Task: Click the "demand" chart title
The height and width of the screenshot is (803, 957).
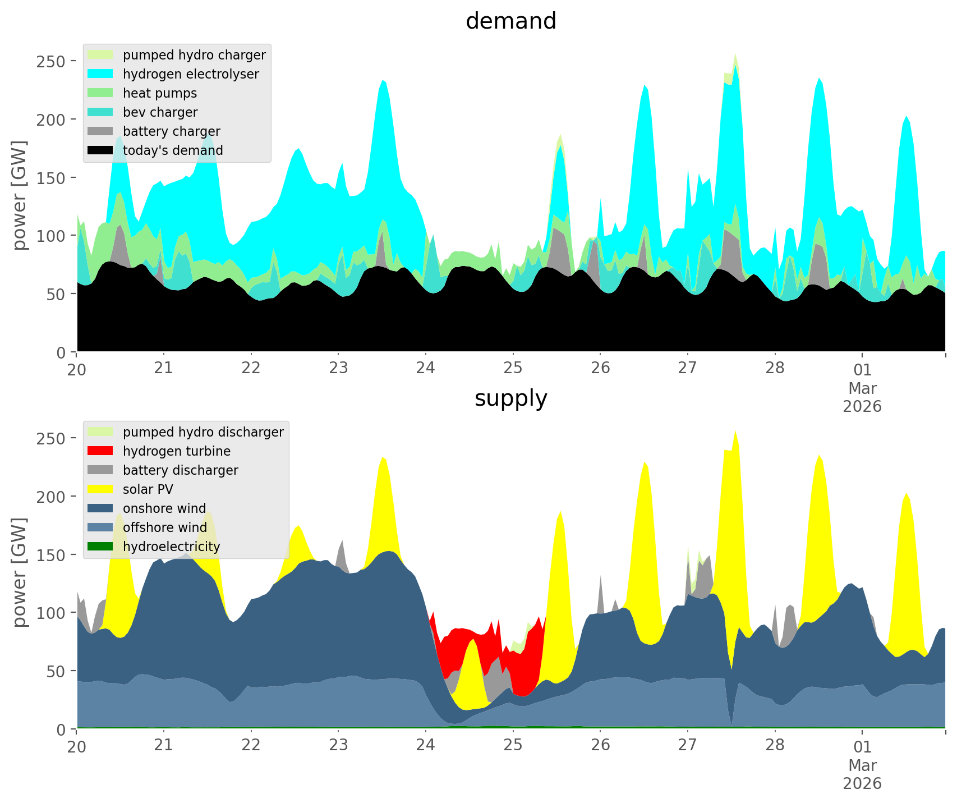Action: (510, 21)
